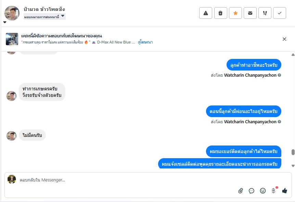The width and height of the screenshot is (295, 202).
Task: Open the ad thumbnail image in banner
Action: (x=12, y=39)
